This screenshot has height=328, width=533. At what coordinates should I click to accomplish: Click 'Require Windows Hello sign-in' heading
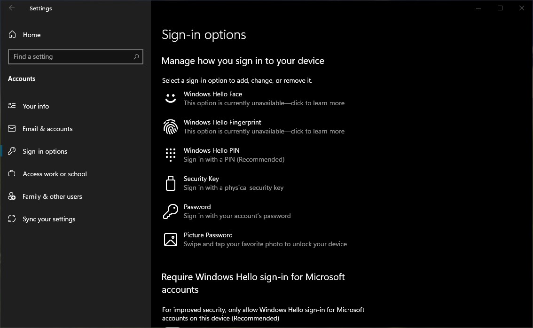pyautogui.click(x=253, y=283)
